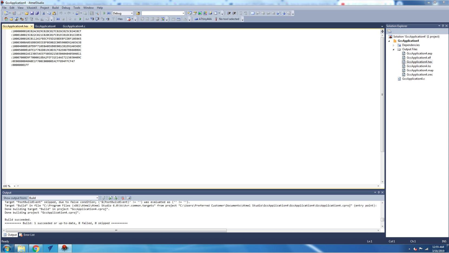The height and width of the screenshot is (253, 449).
Task: Open the Window menu
Action: tap(89, 8)
